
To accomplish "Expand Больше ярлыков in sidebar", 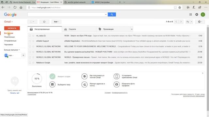I will tap(12, 50).
